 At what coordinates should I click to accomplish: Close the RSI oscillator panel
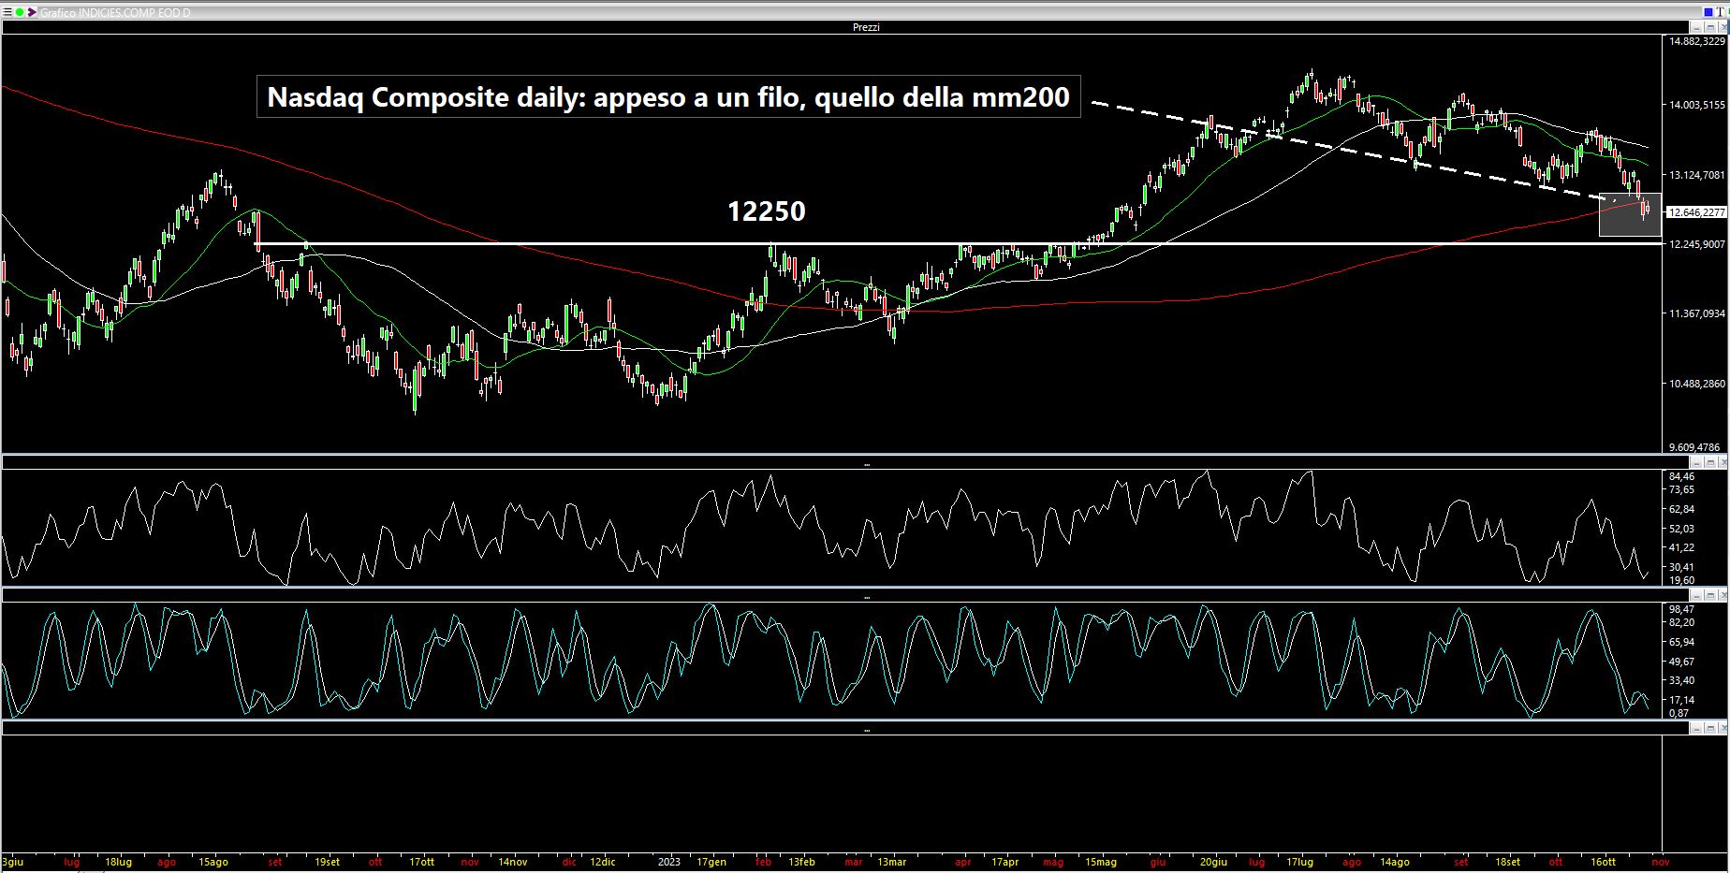1723,463
